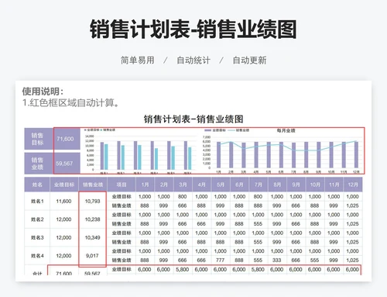Click the 11,600 target cell for 姓名1
This screenshot has height=297, width=387.
click(x=63, y=201)
